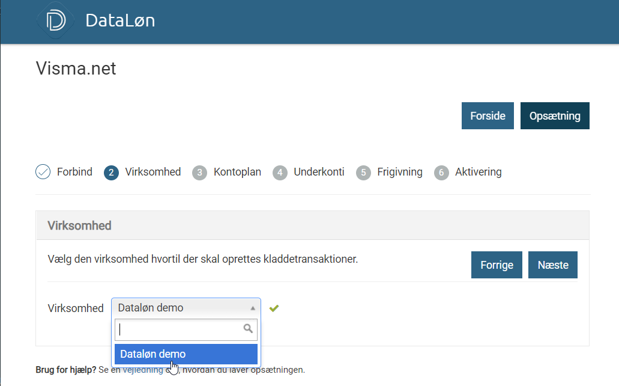This screenshot has width=619, height=386.
Task: Click the step 3 Kontoplan circle icon
Action: click(199, 173)
